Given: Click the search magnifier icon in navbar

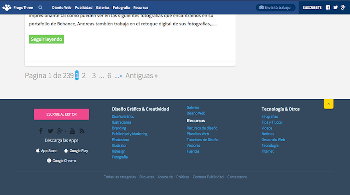Looking at the screenshot, I should point(41,8).
